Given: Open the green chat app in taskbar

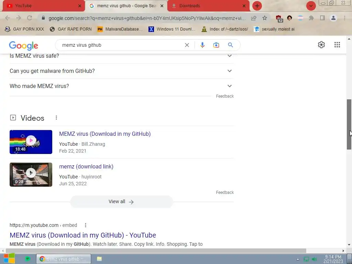Looking at the screenshot, I should pyautogui.click(x=27, y=259).
